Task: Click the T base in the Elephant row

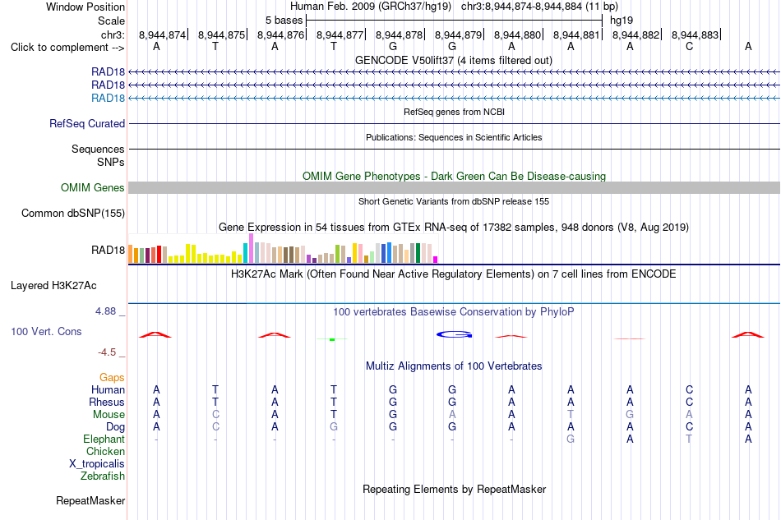Action: tap(689, 439)
